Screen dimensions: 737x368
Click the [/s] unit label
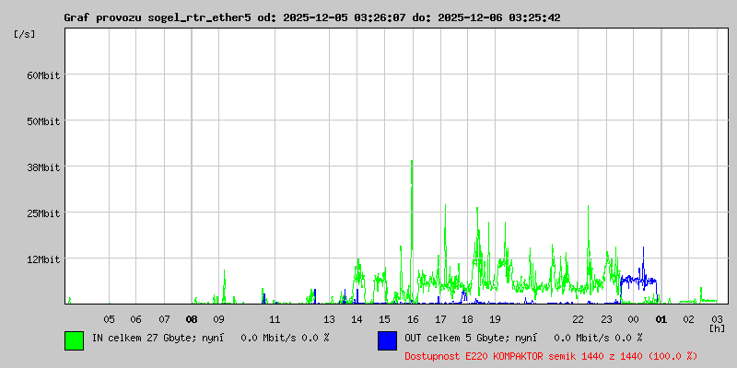(x=25, y=34)
